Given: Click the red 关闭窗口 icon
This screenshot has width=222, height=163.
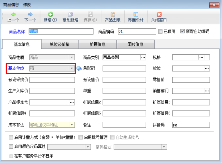Looking at the screenshot, I should pos(159,14).
